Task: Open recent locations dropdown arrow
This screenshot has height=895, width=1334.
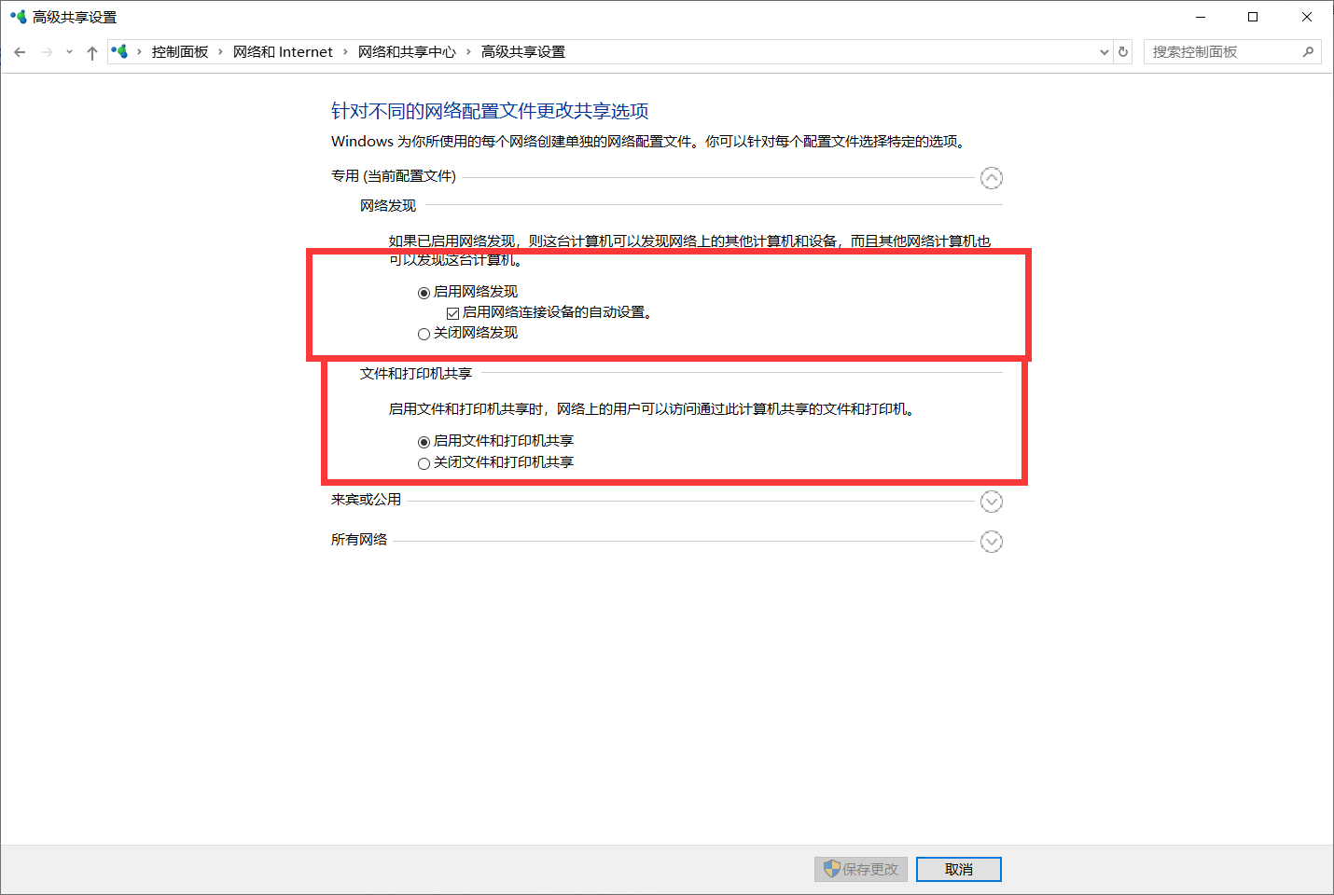Action: [69, 52]
